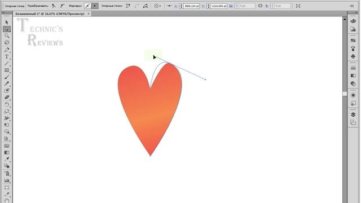Open the Color Guide panel

pos(353,29)
